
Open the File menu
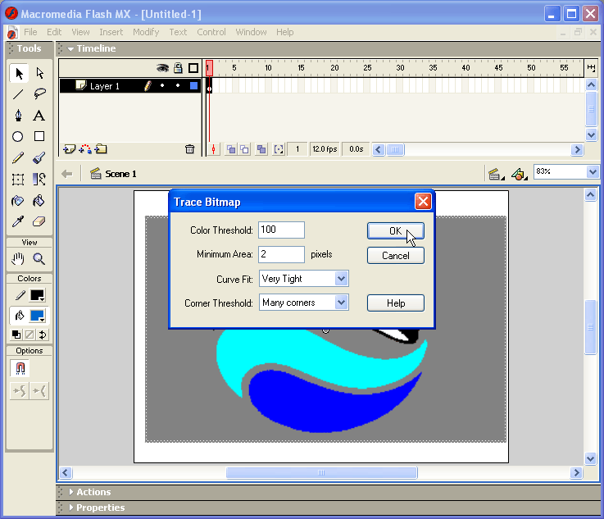(30, 32)
